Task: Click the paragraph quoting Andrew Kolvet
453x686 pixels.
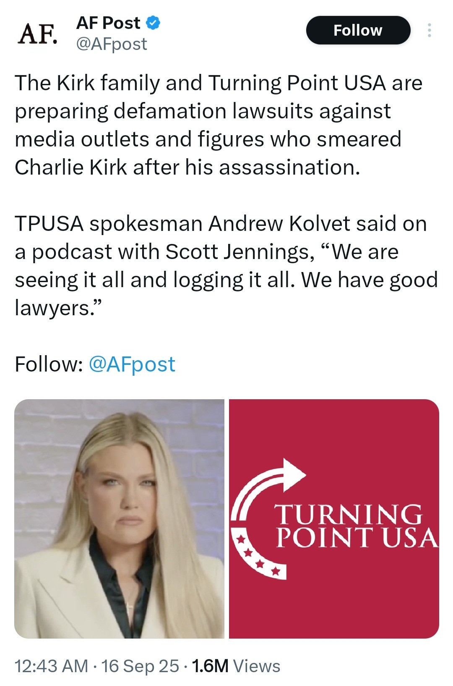Action: point(226,266)
